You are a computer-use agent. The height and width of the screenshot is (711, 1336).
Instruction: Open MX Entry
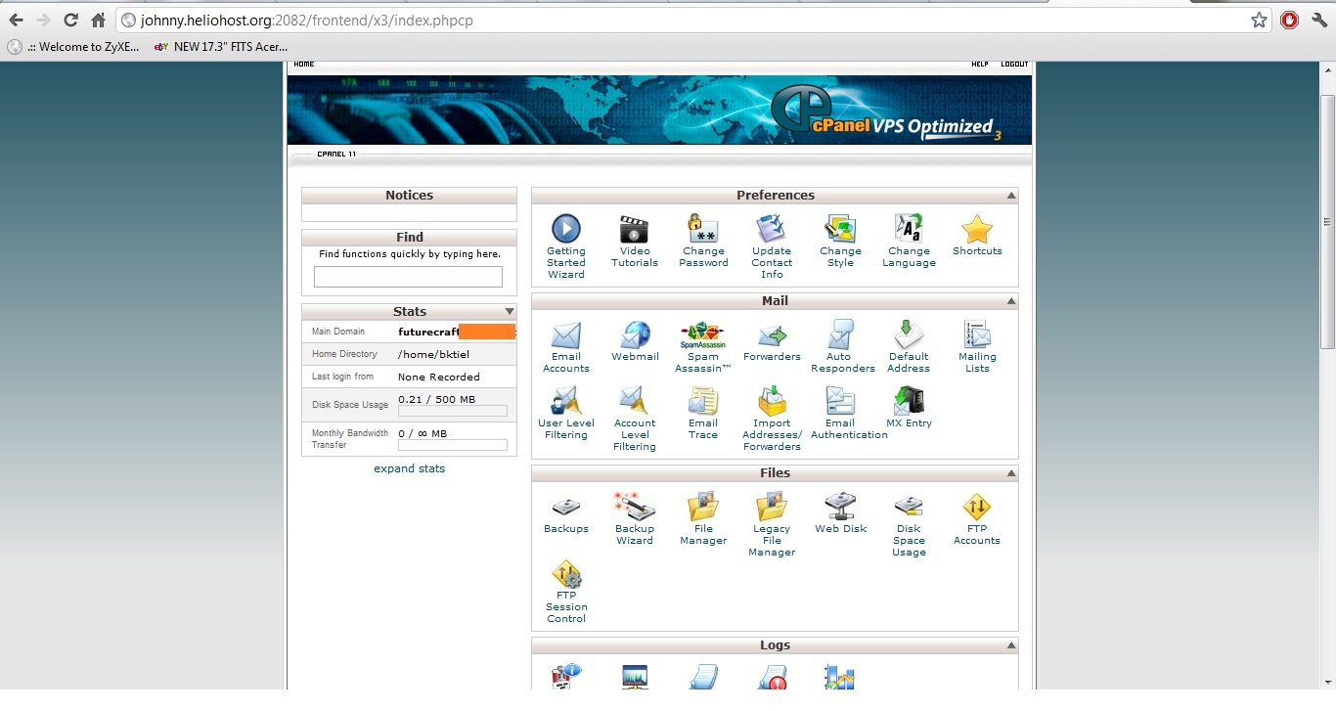[x=909, y=408]
